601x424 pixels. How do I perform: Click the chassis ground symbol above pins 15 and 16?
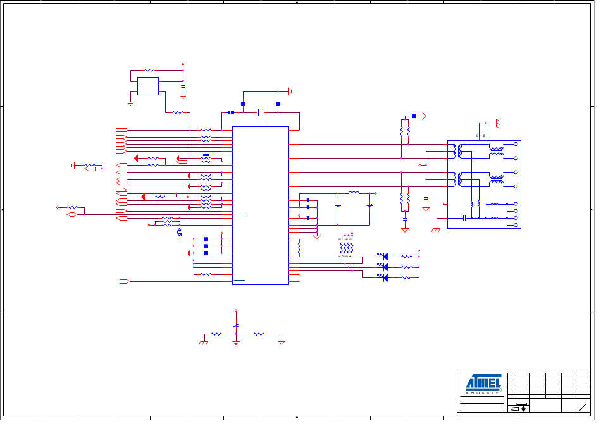click(498, 124)
